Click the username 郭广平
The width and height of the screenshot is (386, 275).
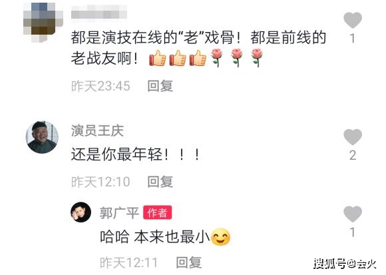pos(119,212)
